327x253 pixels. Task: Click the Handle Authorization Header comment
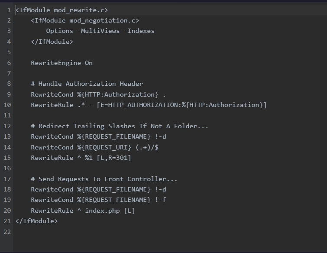(x=87, y=84)
